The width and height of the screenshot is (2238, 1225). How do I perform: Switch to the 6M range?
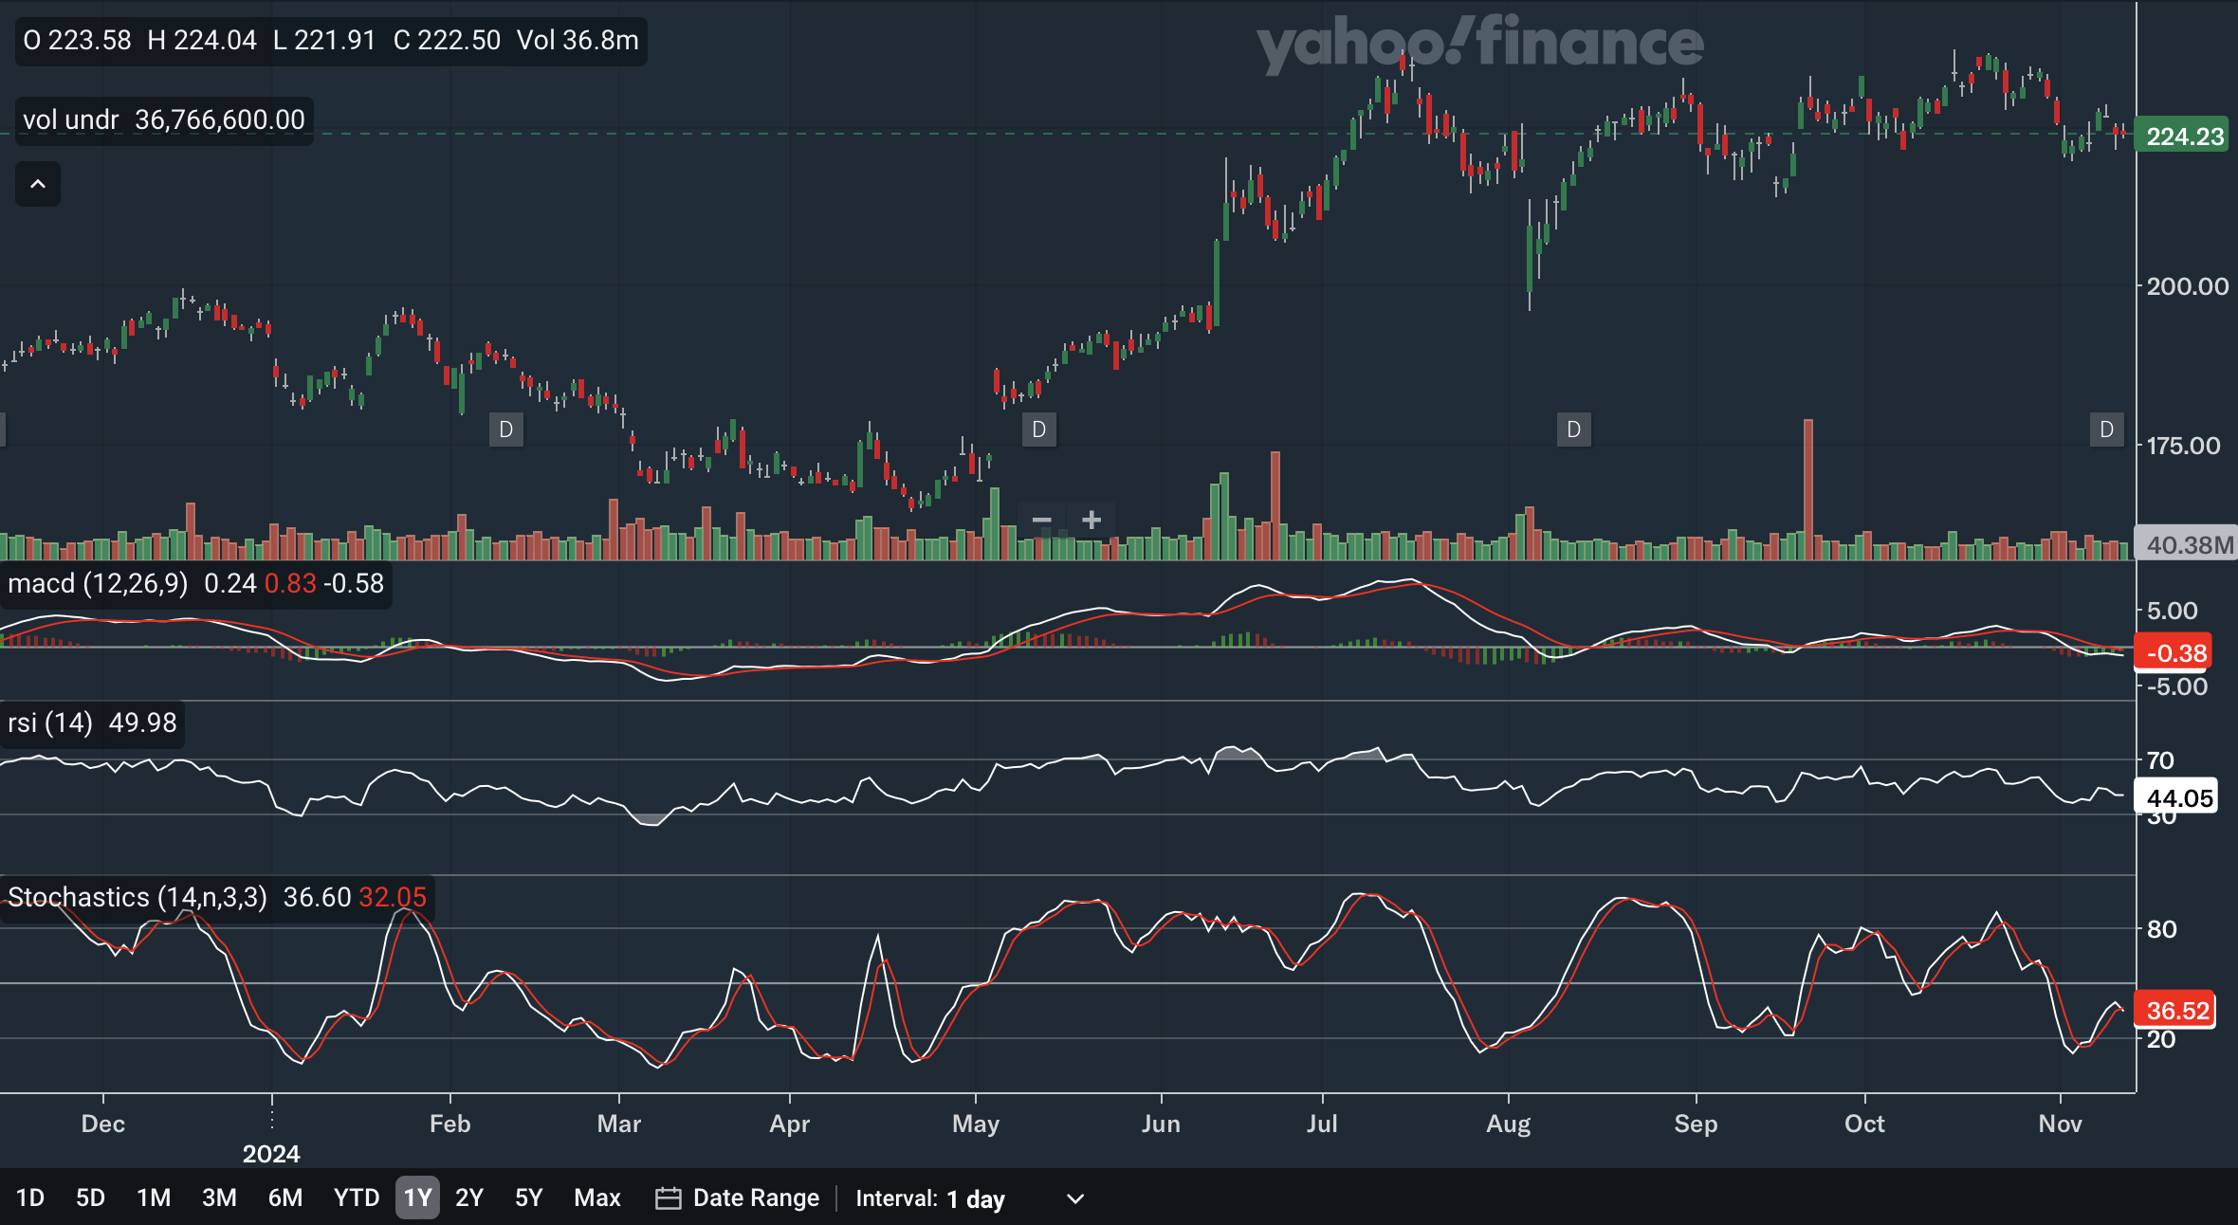pyautogui.click(x=284, y=1198)
